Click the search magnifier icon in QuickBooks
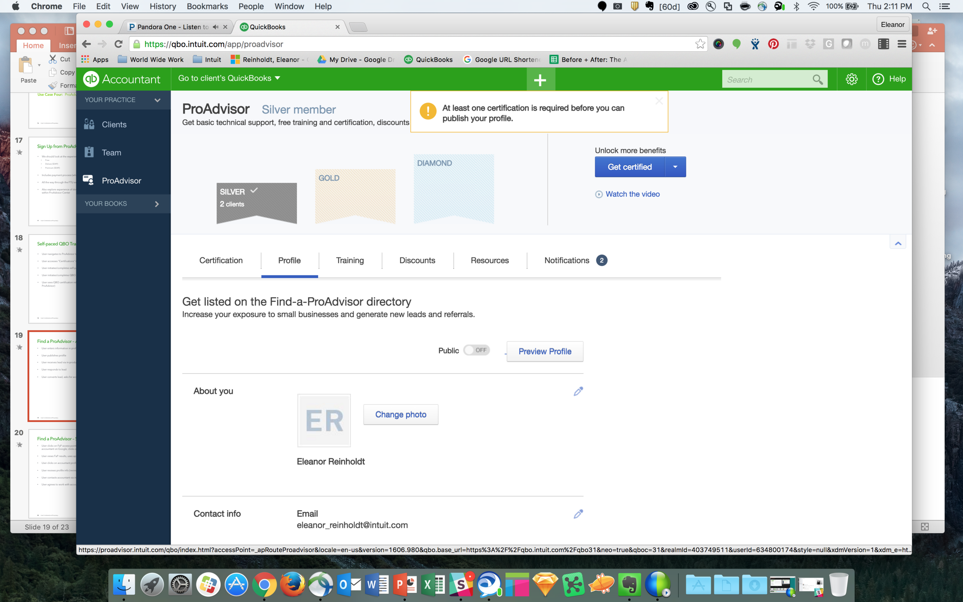This screenshot has height=602, width=963. [817, 80]
